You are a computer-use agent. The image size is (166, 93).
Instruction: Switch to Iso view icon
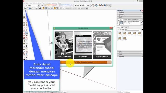point(75,5)
